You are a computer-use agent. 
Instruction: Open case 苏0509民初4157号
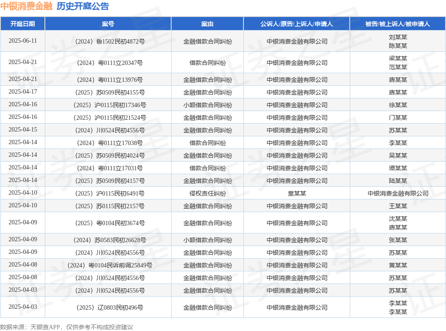click(110, 181)
